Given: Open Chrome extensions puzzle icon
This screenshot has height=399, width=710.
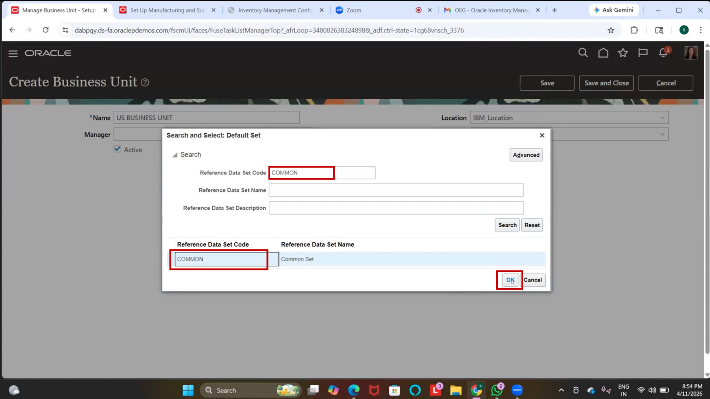Looking at the screenshot, I should pyautogui.click(x=634, y=30).
